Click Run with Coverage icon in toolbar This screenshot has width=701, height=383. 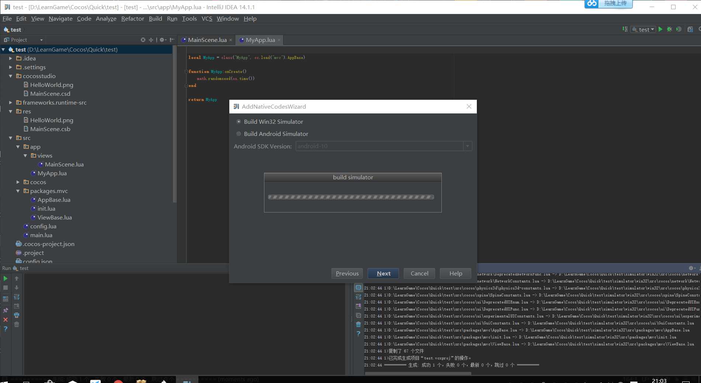point(679,29)
